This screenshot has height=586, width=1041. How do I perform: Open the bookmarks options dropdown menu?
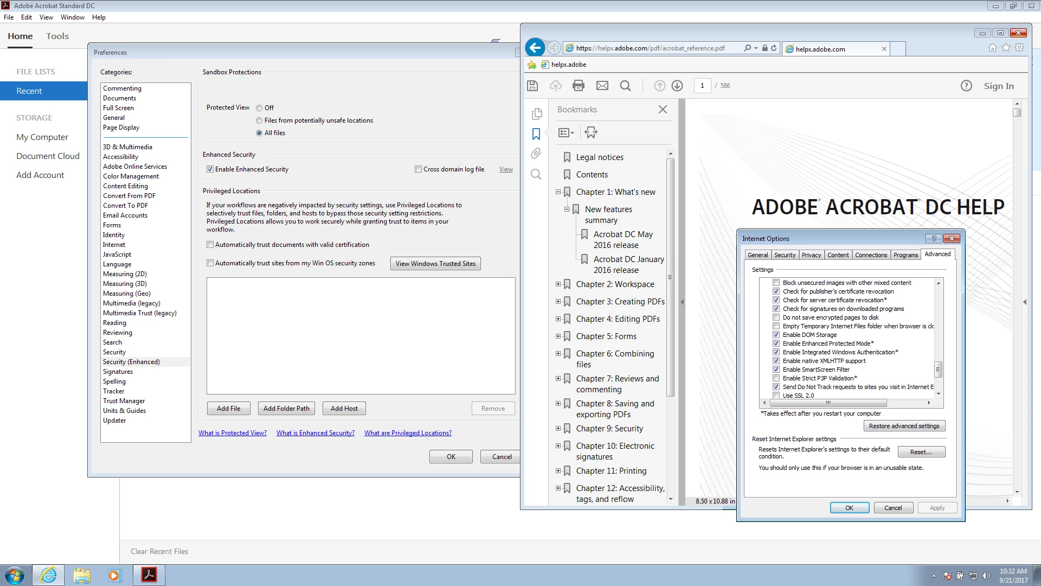tap(566, 132)
